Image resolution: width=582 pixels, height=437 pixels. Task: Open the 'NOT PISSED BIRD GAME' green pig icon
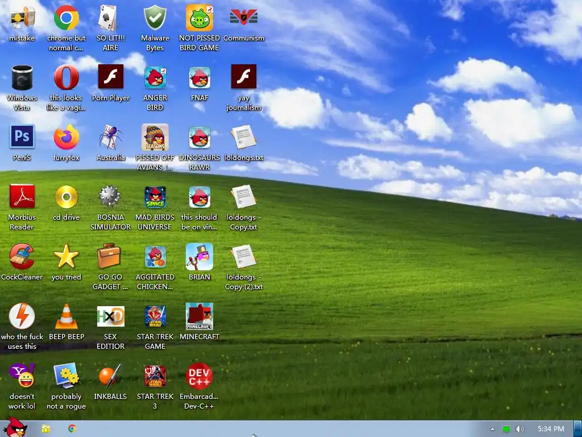coord(199,18)
